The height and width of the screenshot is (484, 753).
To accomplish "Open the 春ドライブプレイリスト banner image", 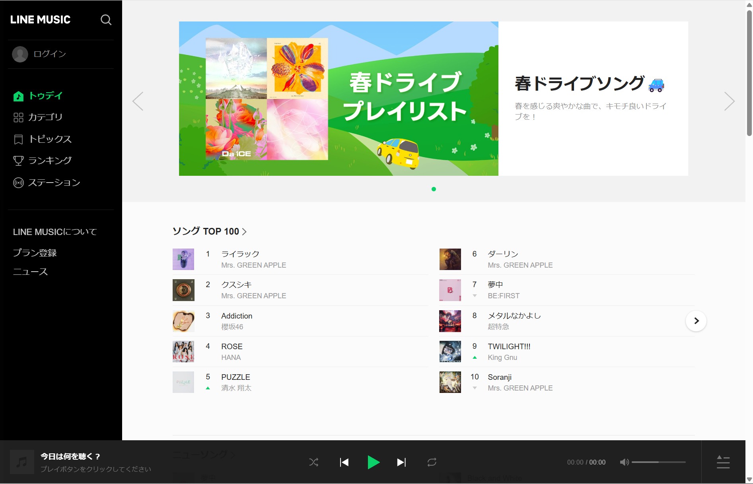I will coord(339,99).
